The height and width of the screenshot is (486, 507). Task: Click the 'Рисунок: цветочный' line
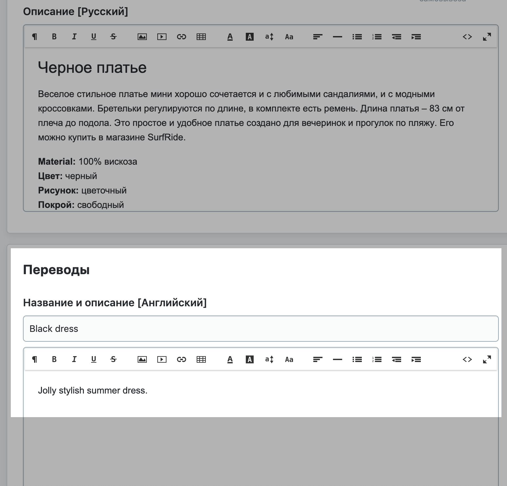82,190
